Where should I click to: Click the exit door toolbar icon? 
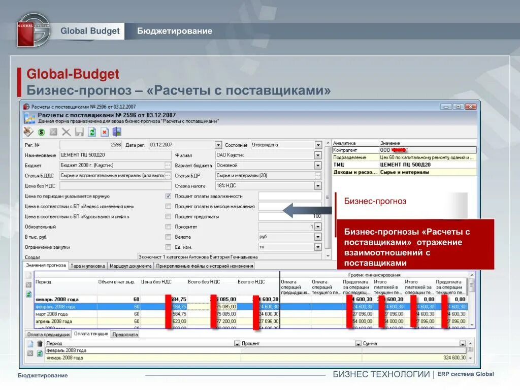pyautogui.click(x=117, y=132)
